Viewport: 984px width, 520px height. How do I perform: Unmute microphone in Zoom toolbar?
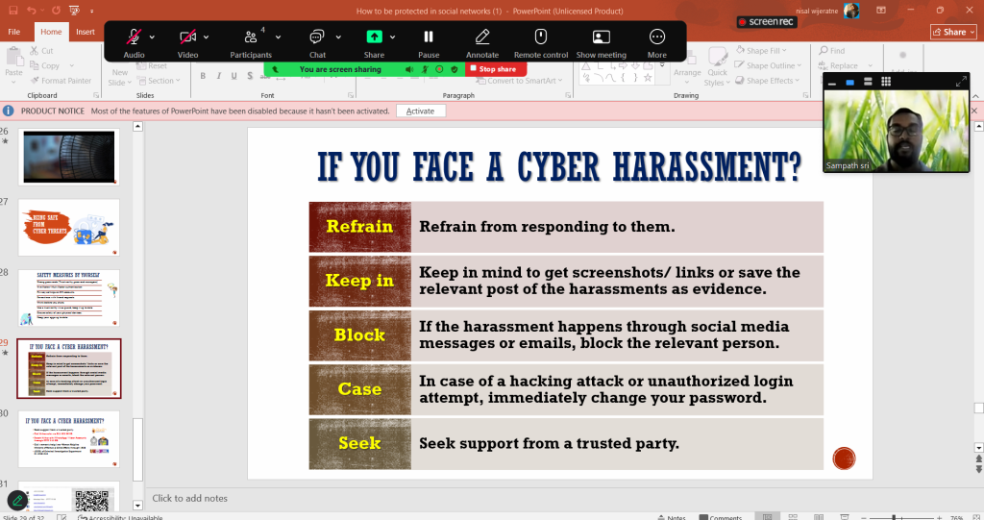[135, 37]
